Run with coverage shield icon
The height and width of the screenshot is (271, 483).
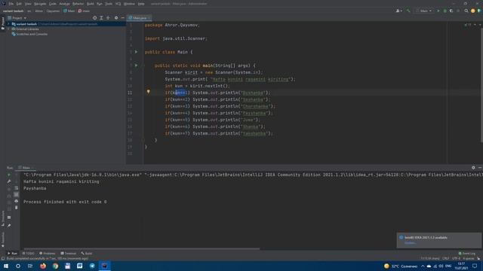451,11
